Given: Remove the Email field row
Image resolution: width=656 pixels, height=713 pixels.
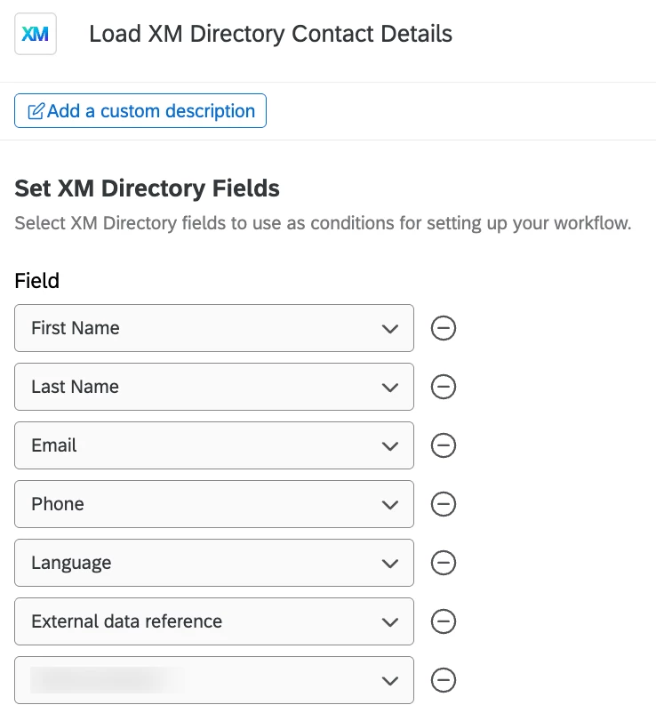Looking at the screenshot, I should [444, 445].
